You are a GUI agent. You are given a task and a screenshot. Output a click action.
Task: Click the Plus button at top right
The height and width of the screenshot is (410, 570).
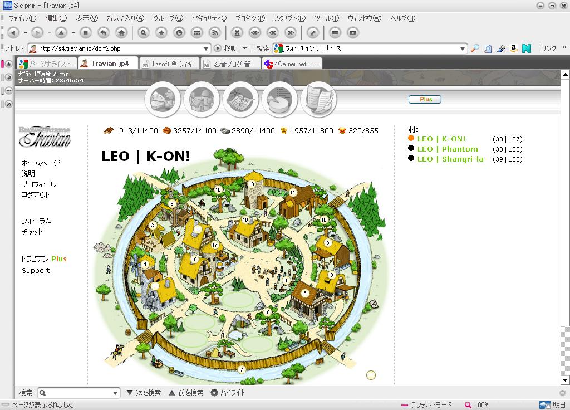click(425, 99)
